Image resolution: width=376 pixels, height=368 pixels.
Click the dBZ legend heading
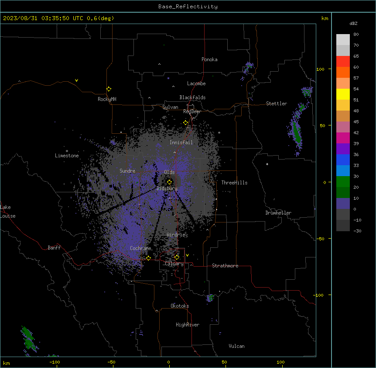pos(353,23)
